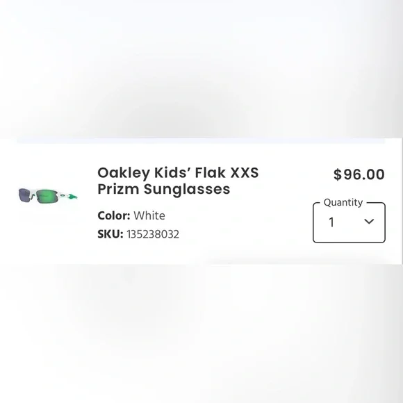
Task: Open the Quantity selector box
Action: point(349,222)
